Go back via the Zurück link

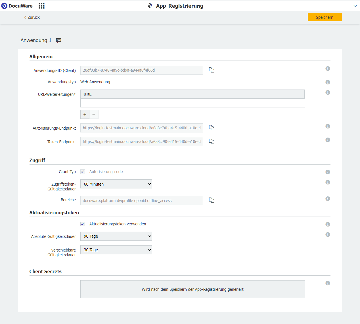pyautogui.click(x=32, y=17)
